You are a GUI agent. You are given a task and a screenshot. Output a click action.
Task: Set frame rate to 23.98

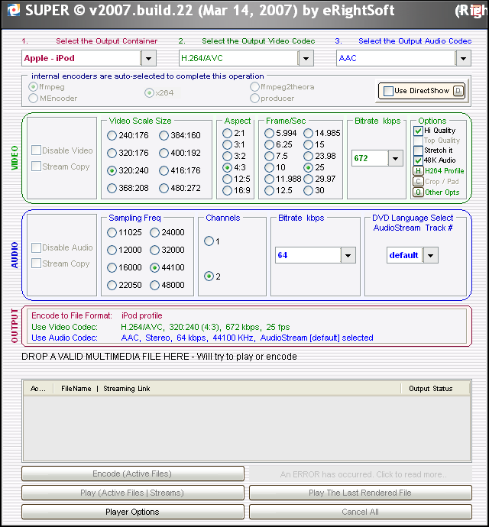pyautogui.click(x=308, y=157)
